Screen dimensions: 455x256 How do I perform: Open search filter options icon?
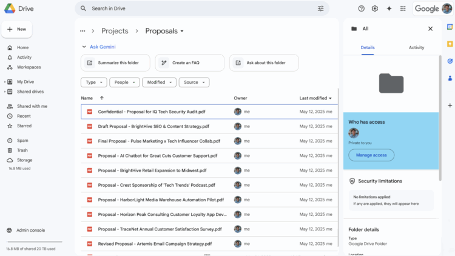tap(320, 8)
